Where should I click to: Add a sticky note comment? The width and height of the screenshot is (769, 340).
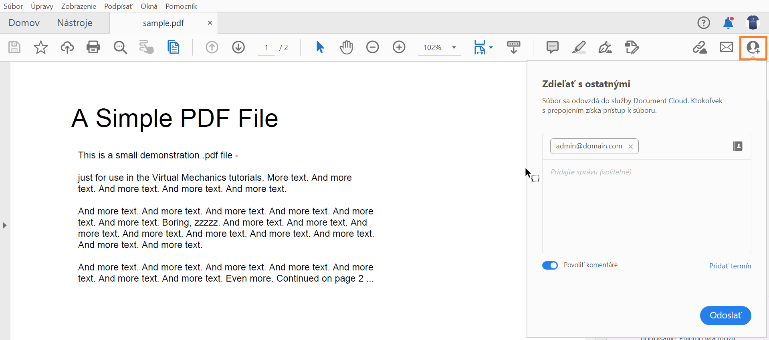[x=553, y=47]
